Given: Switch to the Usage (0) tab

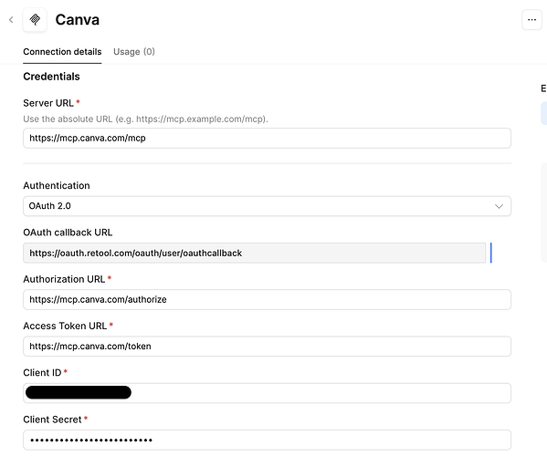Looking at the screenshot, I should click(x=134, y=52).
